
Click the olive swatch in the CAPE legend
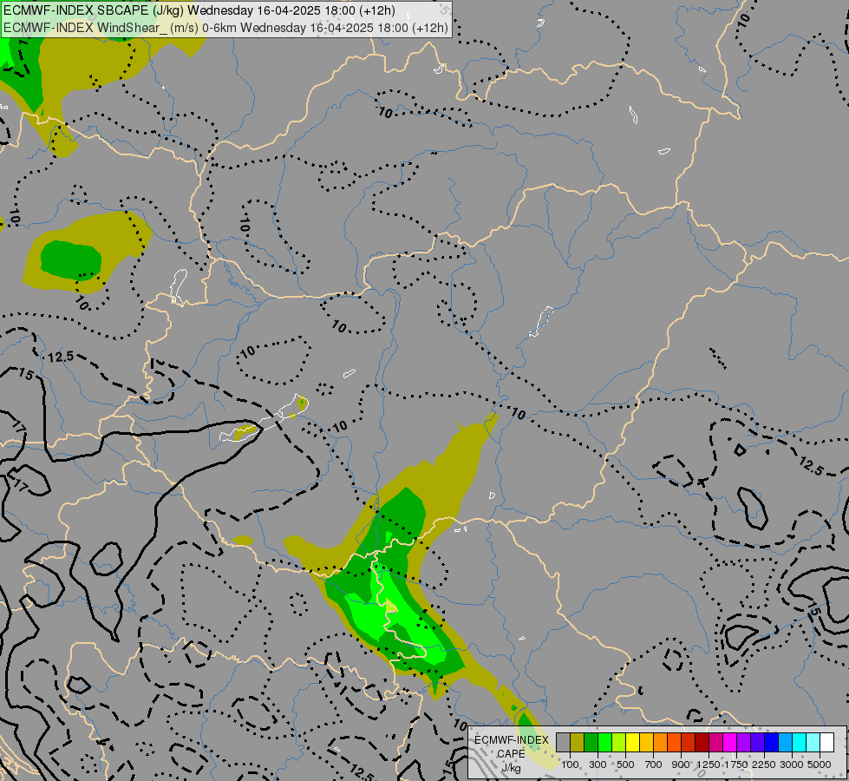pyautogui.click(x=578, y=742)
